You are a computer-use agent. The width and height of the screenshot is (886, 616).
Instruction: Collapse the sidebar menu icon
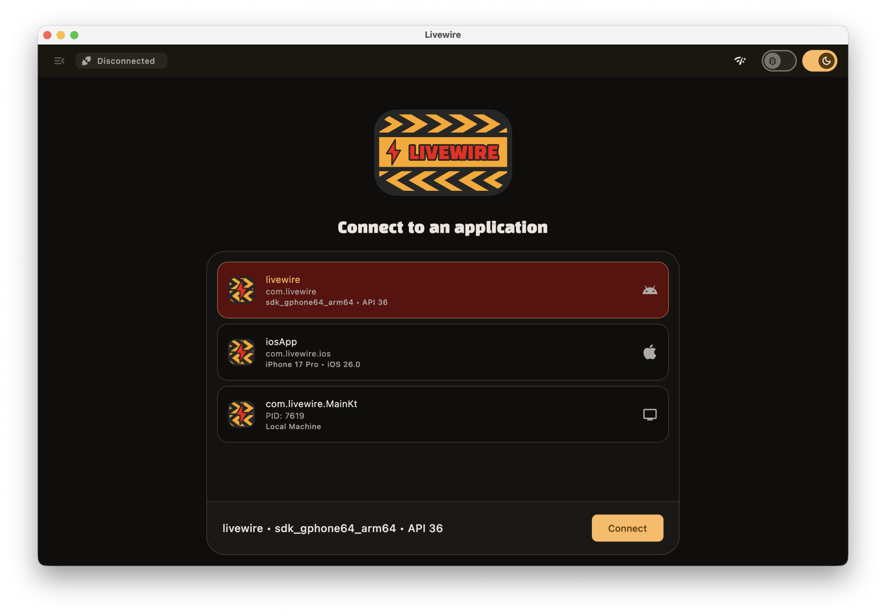(59, 61)
